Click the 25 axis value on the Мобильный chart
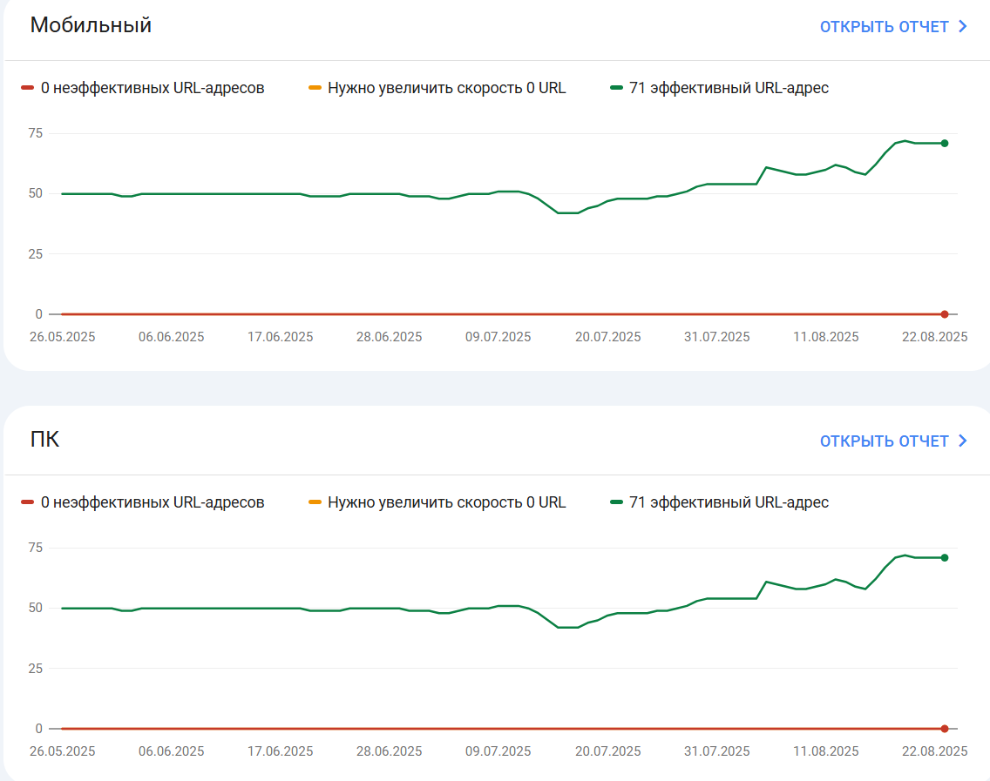Image resolution: width=990 pixels, height=781 pixels. point(36,254)
